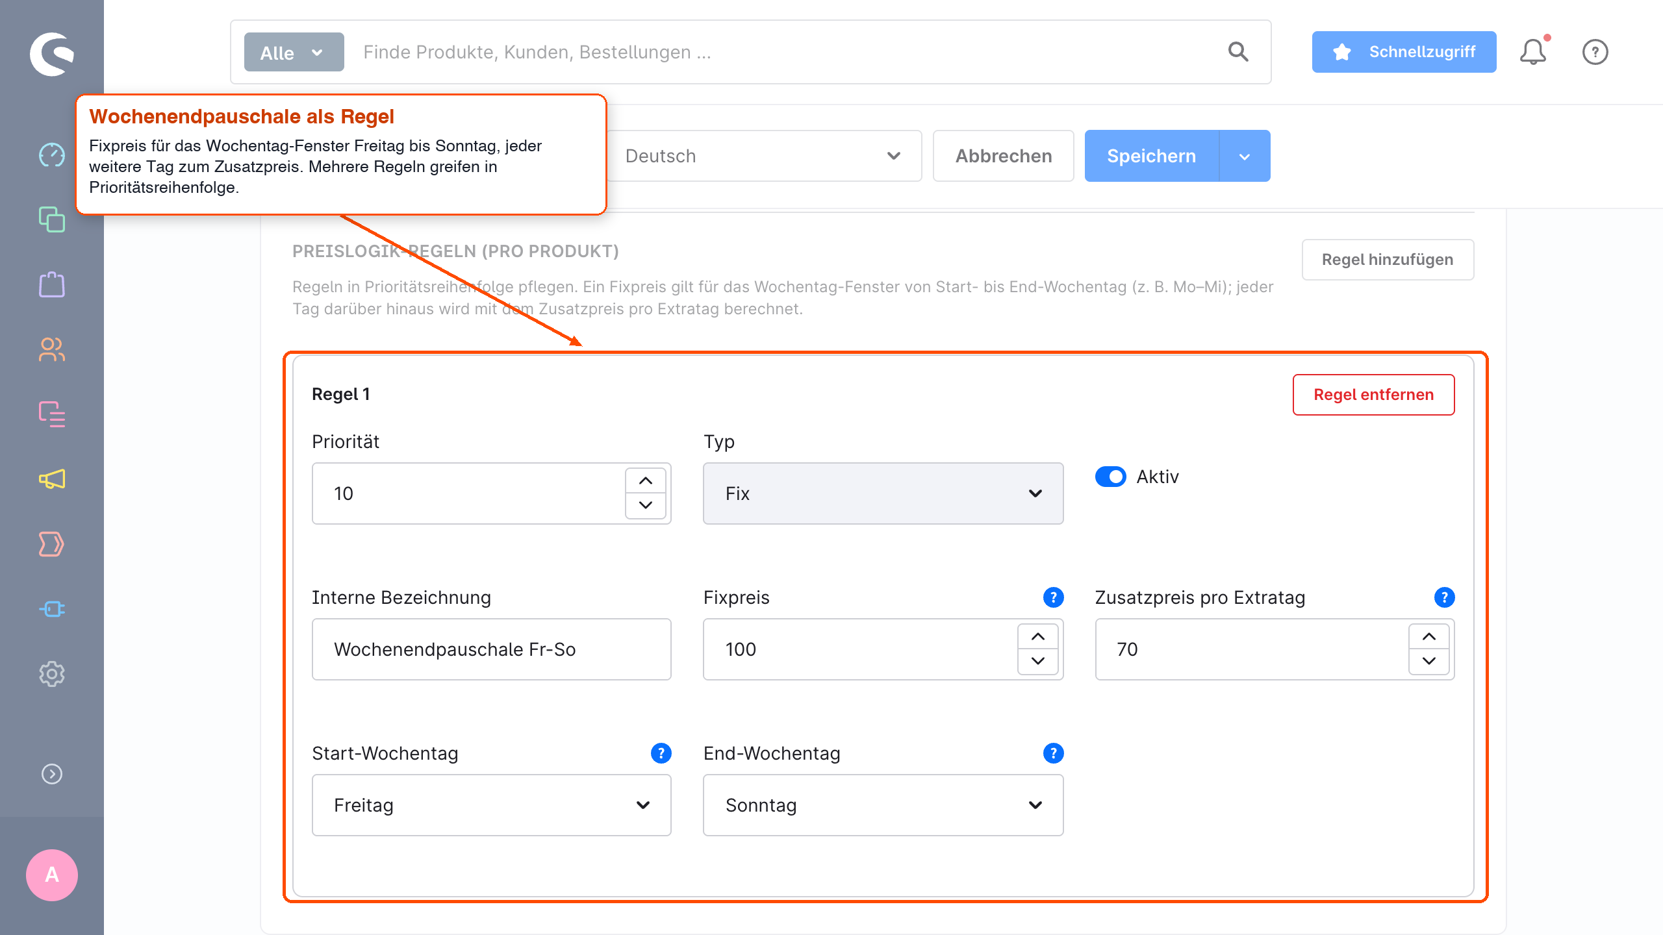Click the Interne Bezeichnung input field
Image resolution: width=1663 pixels, height=935 pixels.
point(491,649)
